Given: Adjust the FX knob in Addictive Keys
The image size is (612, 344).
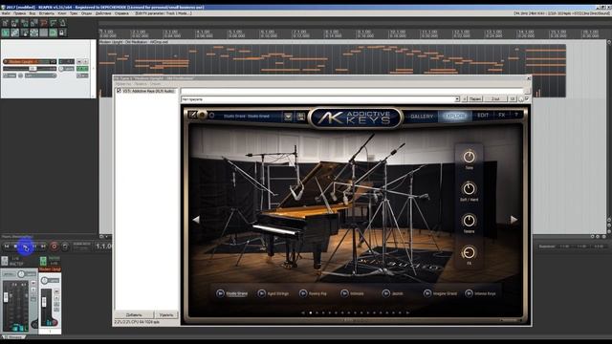Looking at the screenshot, I should tap(469, 252).
